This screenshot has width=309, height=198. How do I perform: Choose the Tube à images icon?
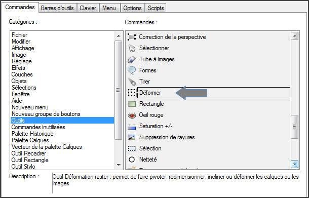[132, 59]
